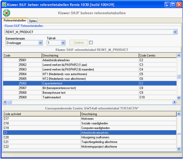This screenshot has height=159, width=183.
Task: Expand the Gemeentenaam dropdown showing Overbrugge
Action: coord(40,43)
